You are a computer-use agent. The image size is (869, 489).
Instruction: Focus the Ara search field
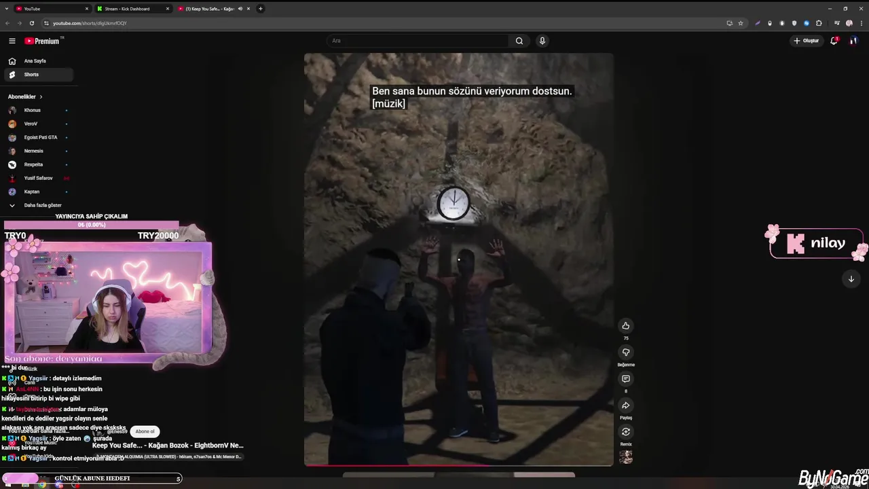coord(418,41)
